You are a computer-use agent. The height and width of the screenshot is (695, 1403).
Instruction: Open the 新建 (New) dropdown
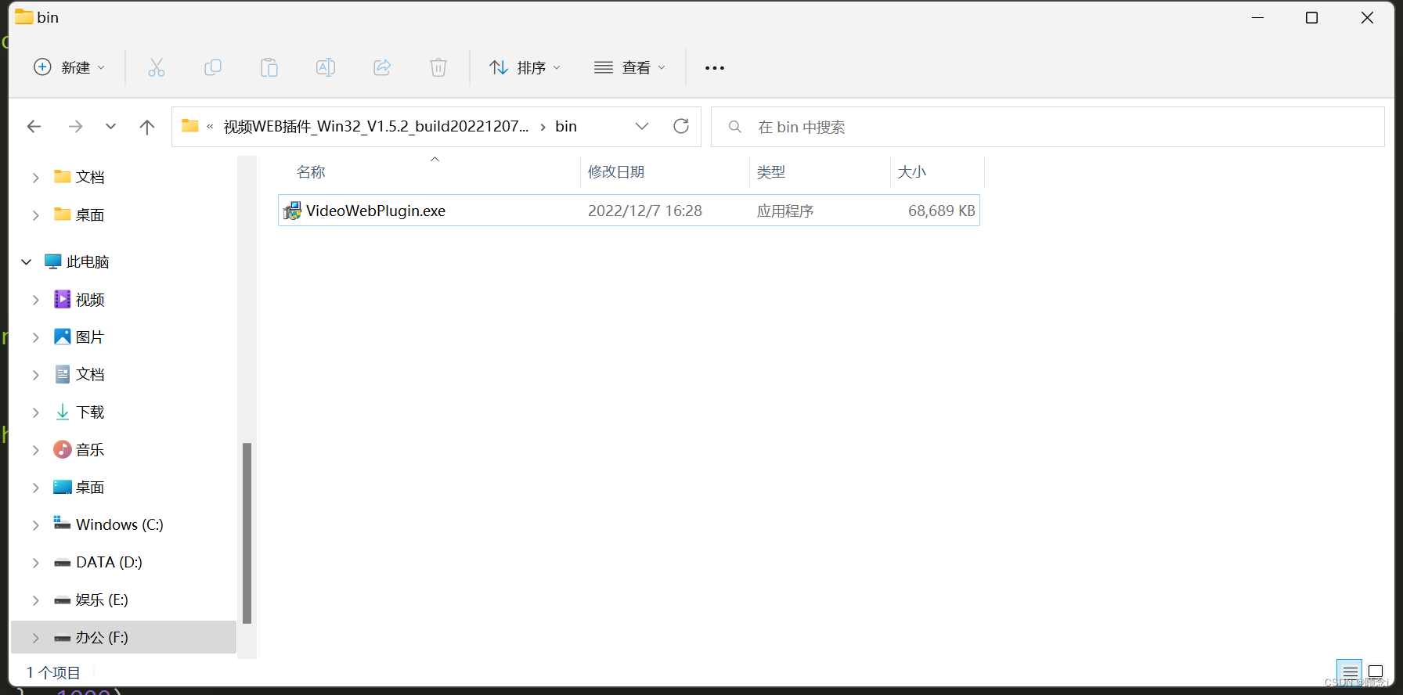click(69, 68)
